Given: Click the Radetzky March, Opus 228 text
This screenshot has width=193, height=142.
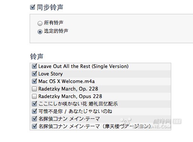Looking at the screenshot, I should 70,97.
